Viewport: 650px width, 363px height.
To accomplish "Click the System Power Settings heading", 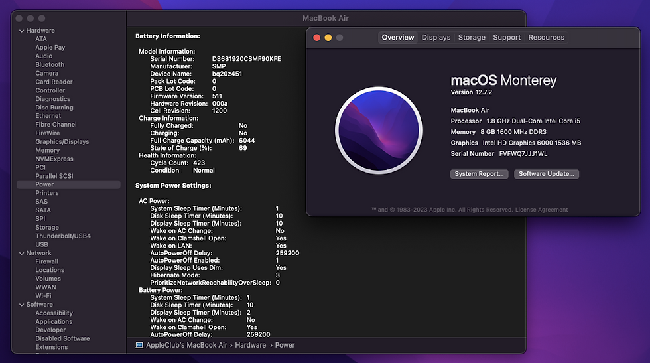I will click(173, 185).
